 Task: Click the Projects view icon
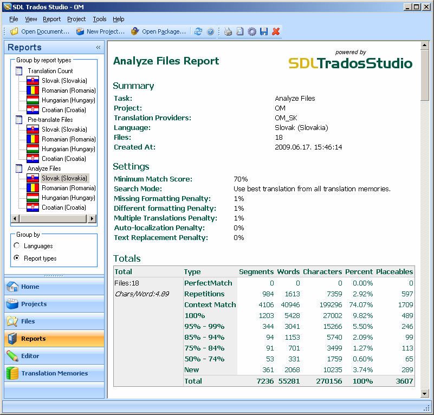pos(12,304)
